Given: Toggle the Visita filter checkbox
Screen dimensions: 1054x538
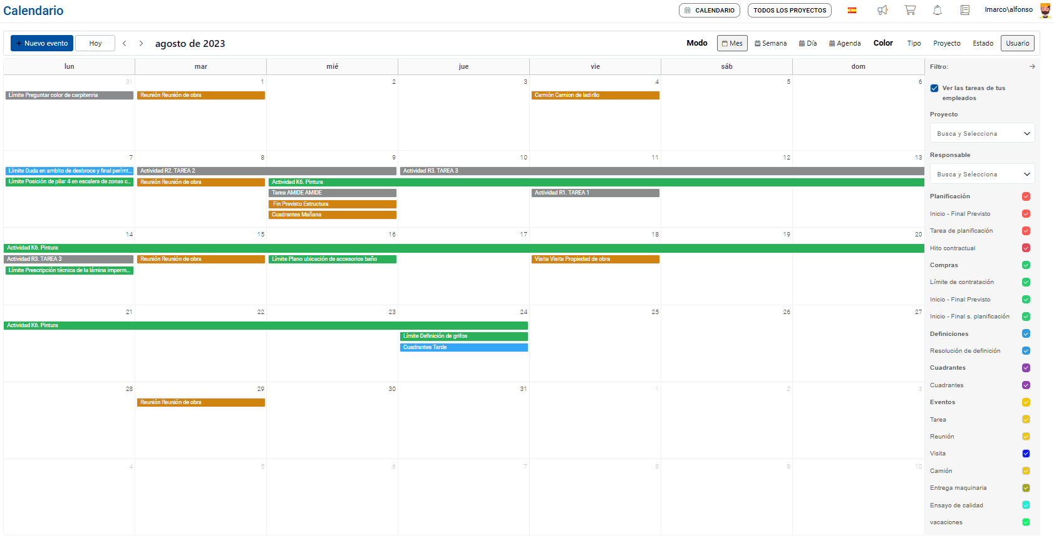Looking at the screenshot, I should (x=1026, y=454).
